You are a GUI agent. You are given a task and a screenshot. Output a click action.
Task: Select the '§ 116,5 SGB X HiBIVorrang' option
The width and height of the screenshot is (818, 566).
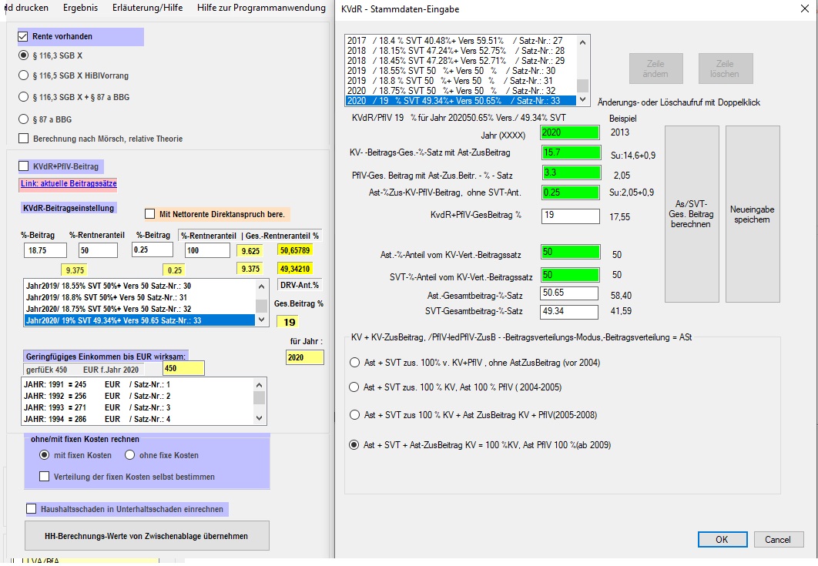point(22,75)
